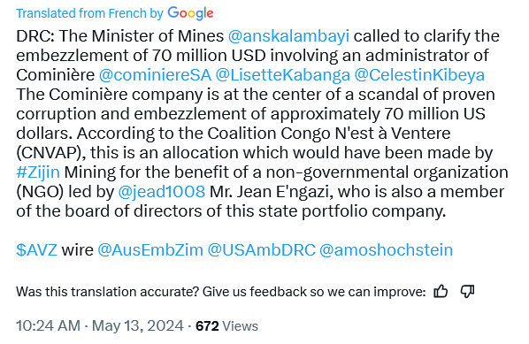Viewport: 529px width, 344px height.
Task: Visit the @jead1008 profile mention
Action: tap(162, 192)
